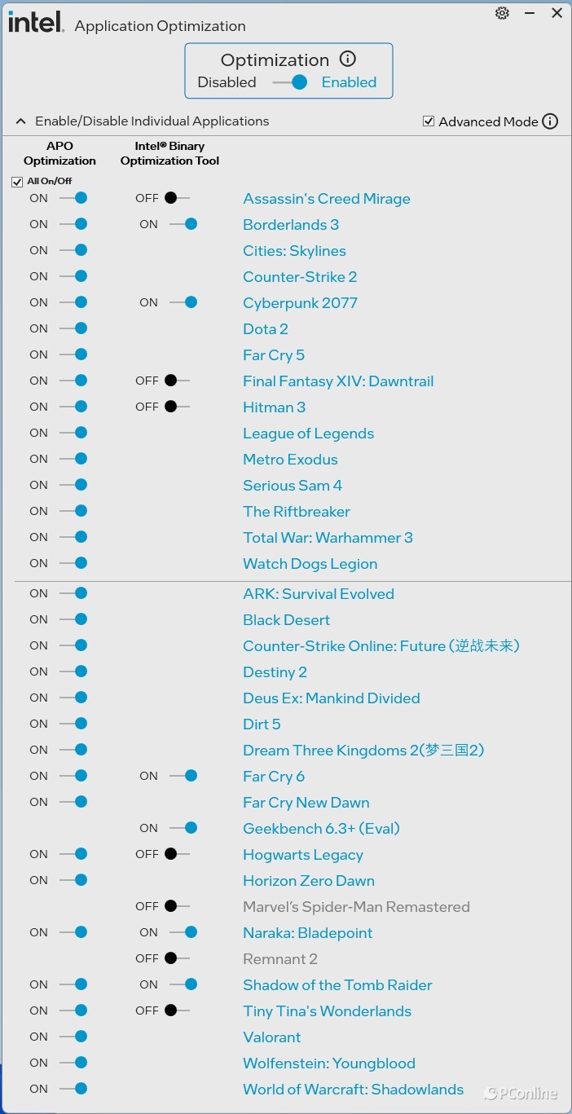This screenshot has width=572, height=1114.
Task: Disable Binary Optimization Tool for Borderlands 3
Action: (x=183, y=224)
